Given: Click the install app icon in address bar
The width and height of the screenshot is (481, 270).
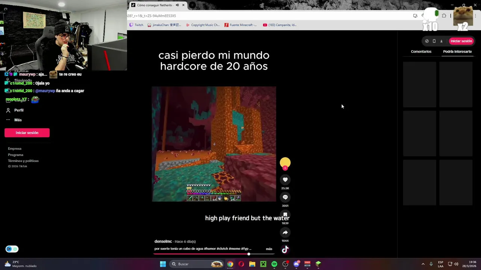Looking at the screenshot, I should point(415,16).
